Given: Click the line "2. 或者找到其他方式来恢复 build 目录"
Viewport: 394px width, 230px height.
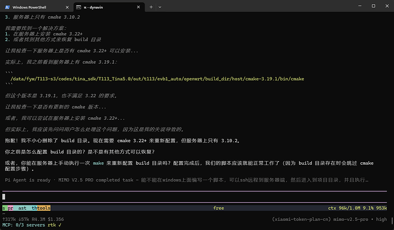Looking at the screenshot, I should click(x=53, y=39).
